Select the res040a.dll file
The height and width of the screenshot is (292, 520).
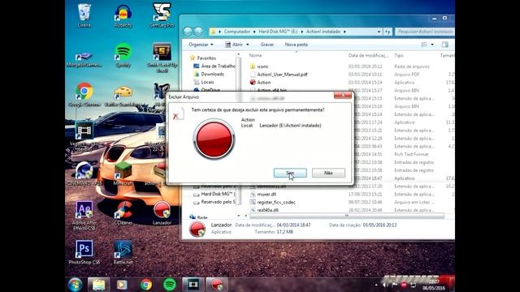click(x=264, y=210)
